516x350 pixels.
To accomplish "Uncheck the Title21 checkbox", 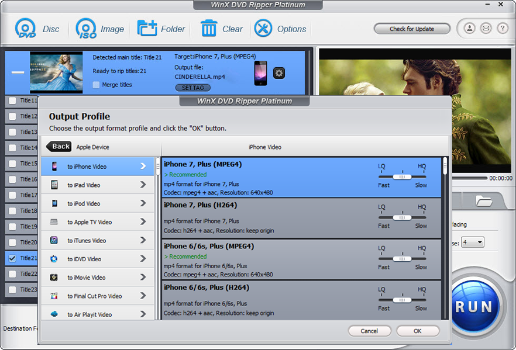I will click(x=12, y=258).
